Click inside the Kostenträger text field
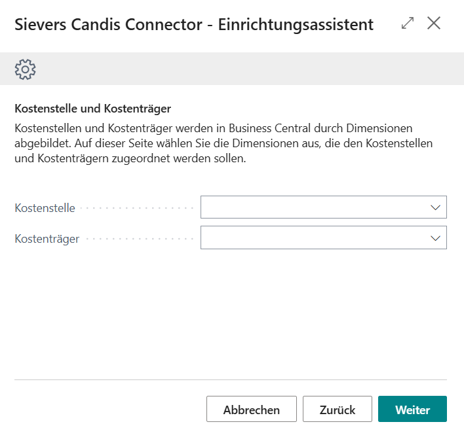This screenshot has height=439, width=464. point(313,238)
